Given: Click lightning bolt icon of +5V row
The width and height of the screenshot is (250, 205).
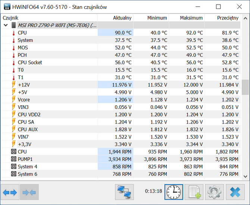Looking at the screenshot, I should (x=14, y=92).
